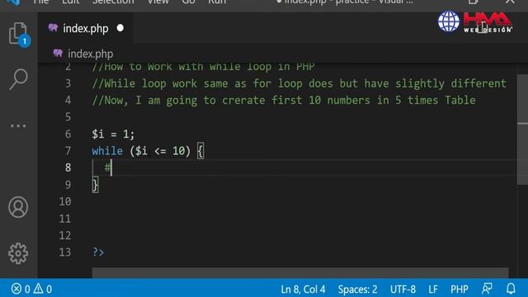Click line number 10 in gutter

coord(65,201)
